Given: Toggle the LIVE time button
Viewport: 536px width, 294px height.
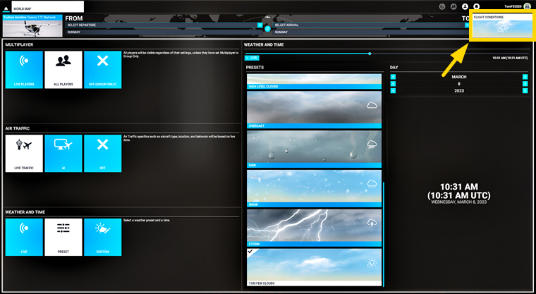Looking at the screenshot, I should pyautogui.click(x=252, y=58).
